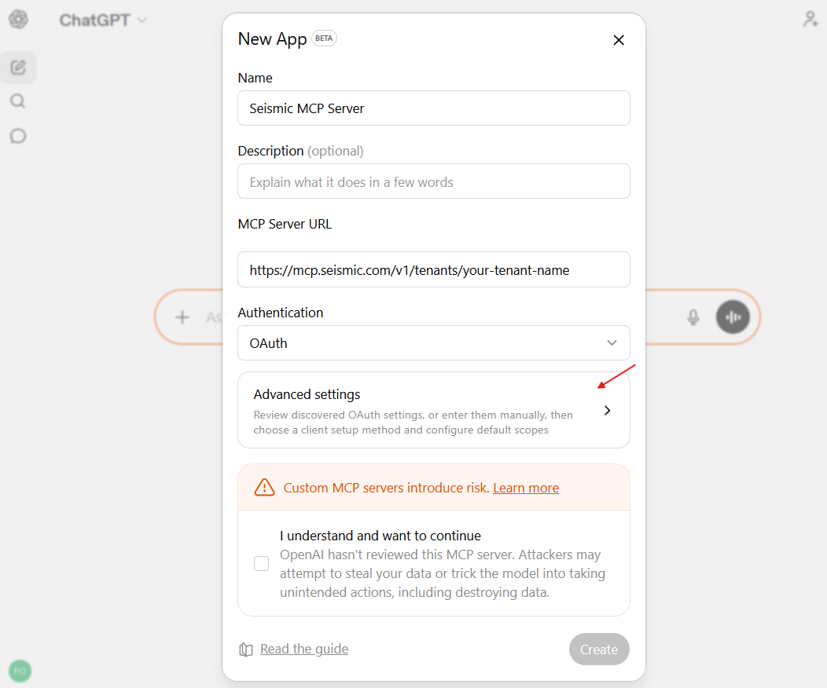Open the FO profile avatar bottom left
The image size is (827, 688).
coord(20,671)
